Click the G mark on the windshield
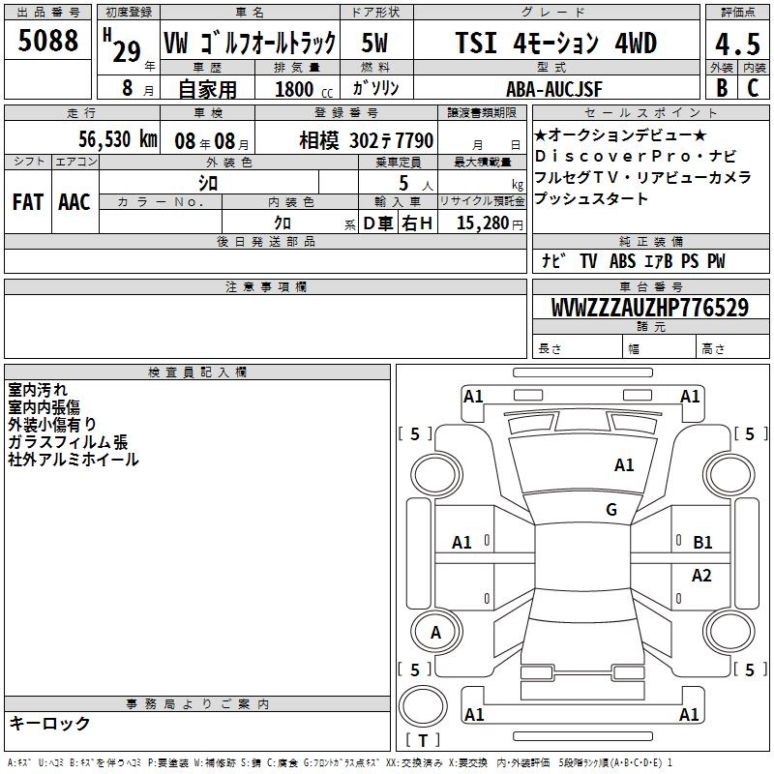This screenshot has height=774, width=774. coord(611,510)
